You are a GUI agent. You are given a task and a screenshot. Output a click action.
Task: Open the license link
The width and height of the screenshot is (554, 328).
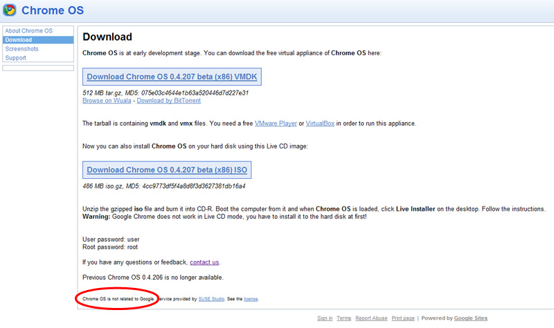tap(251, 299)
